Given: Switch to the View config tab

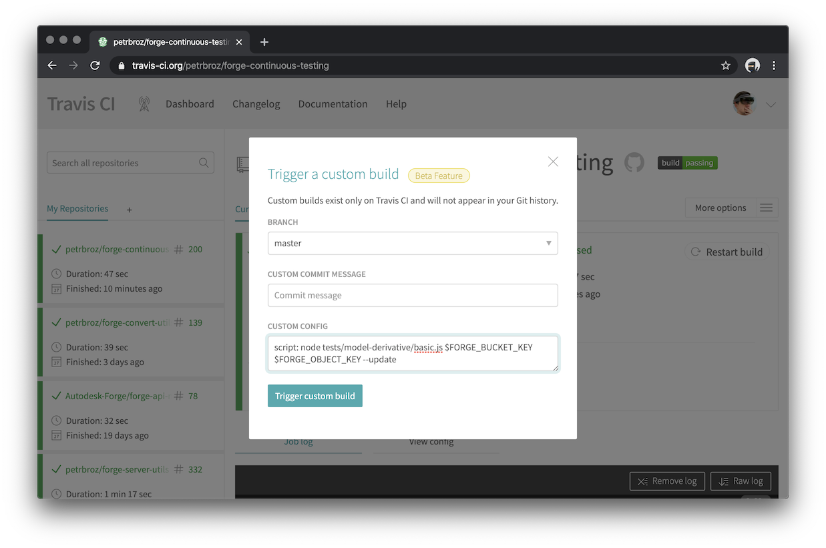Looking at the screenshot, I should tap(431, 442).
